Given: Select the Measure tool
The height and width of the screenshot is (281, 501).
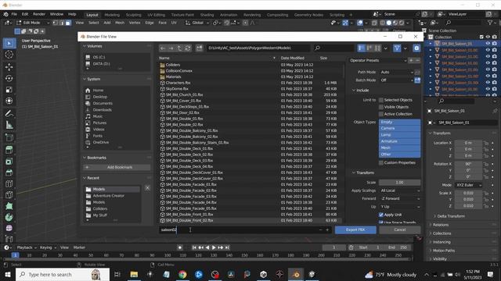Looking at the screenshot, I should (9, 125).
